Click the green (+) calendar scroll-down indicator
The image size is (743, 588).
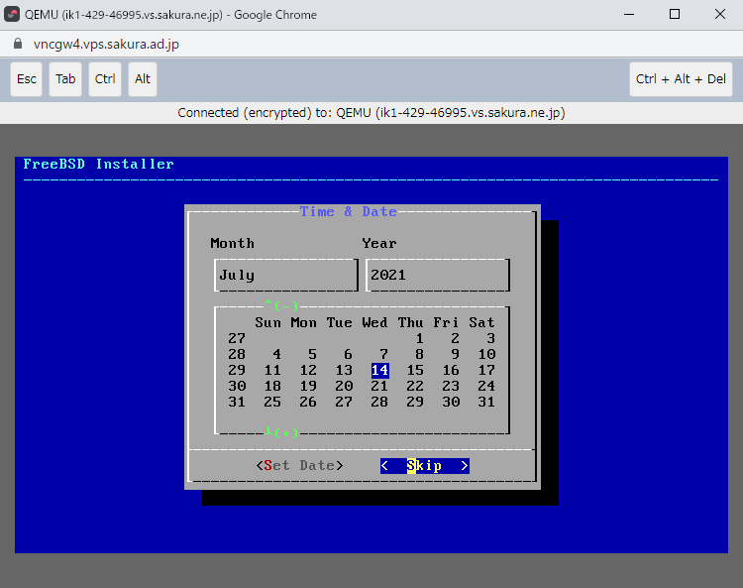click(281, 431)
